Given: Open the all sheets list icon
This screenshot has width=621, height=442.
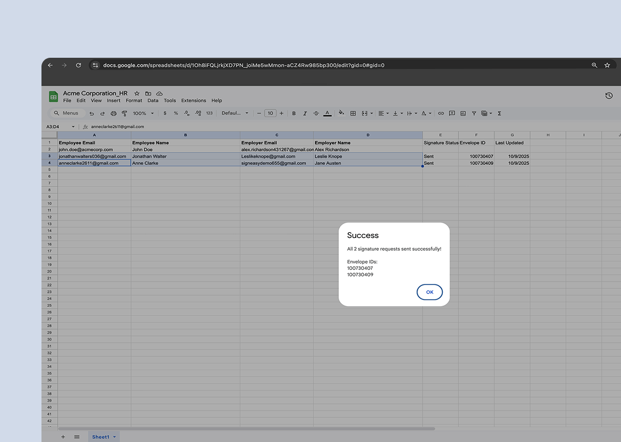Looking at the screenshot, I should [x=77, y=437].
